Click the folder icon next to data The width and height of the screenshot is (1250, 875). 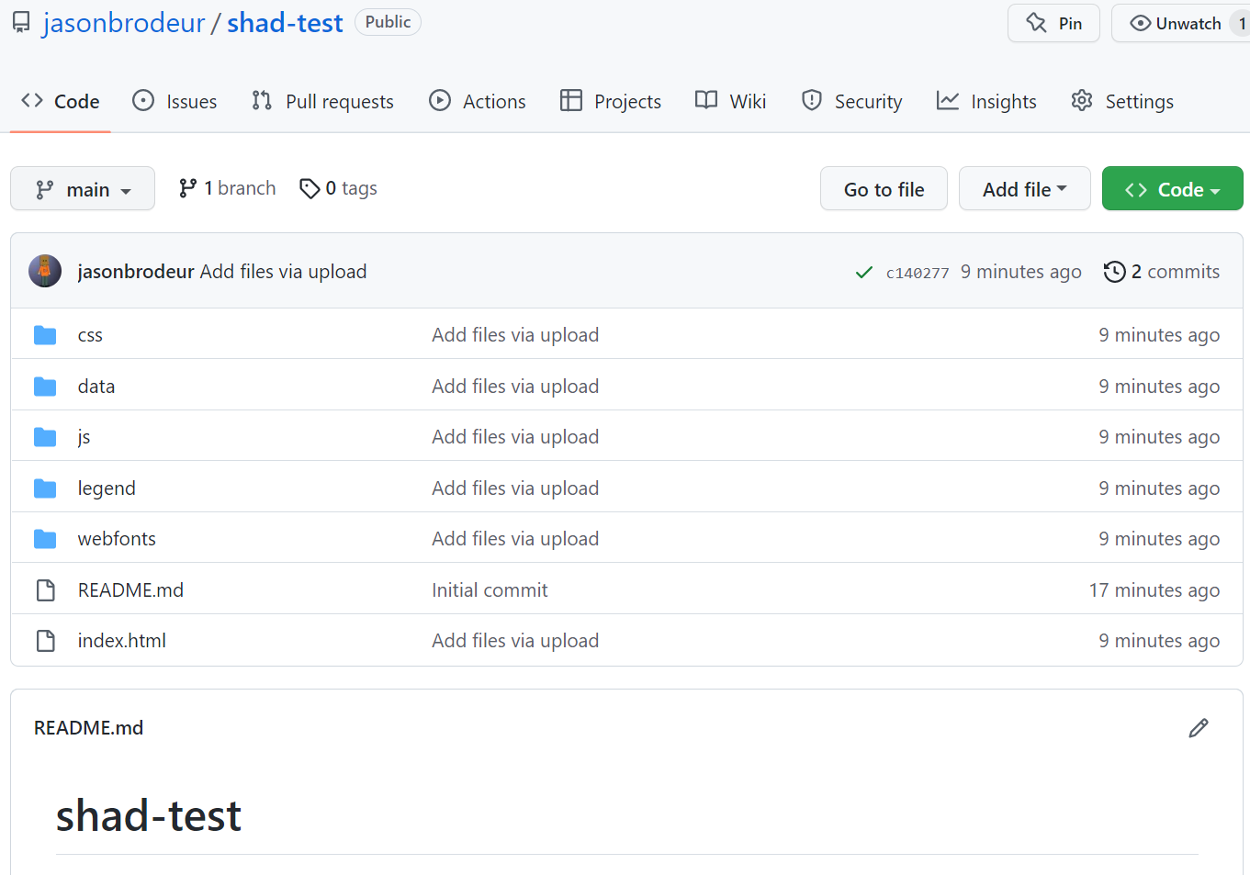tap(45, 387)
